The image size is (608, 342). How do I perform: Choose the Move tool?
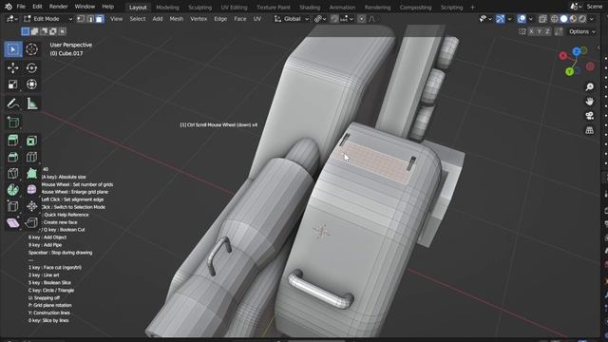tap(12, 67)
